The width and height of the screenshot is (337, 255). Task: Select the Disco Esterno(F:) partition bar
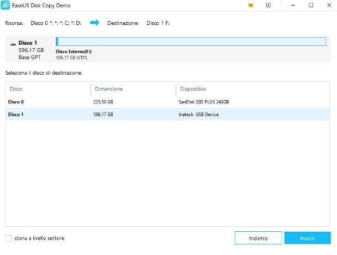[x=191, y=41]
